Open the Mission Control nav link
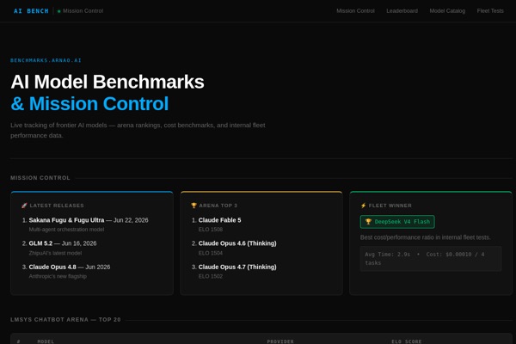The width and height of the screenshot is (516, 344). coord(355,11)
